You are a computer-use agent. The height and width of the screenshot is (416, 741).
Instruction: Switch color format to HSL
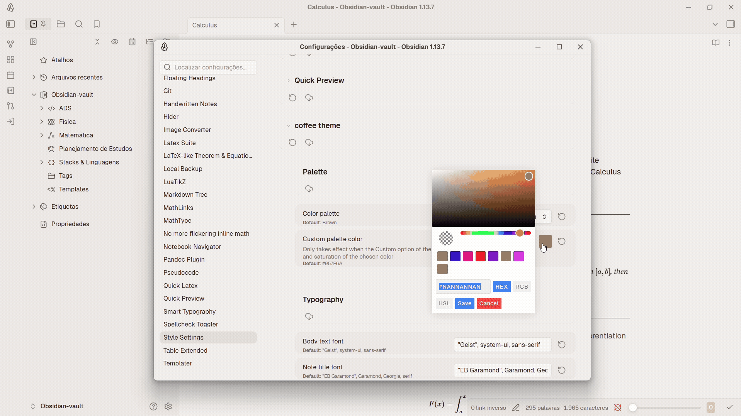point(444,303)
